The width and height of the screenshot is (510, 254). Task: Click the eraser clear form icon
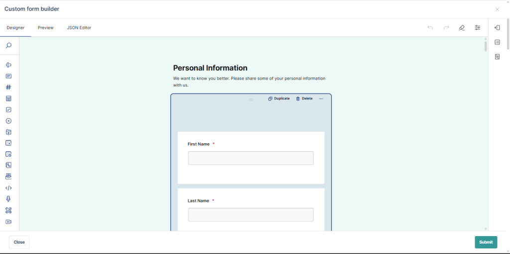tap(462, 28)
